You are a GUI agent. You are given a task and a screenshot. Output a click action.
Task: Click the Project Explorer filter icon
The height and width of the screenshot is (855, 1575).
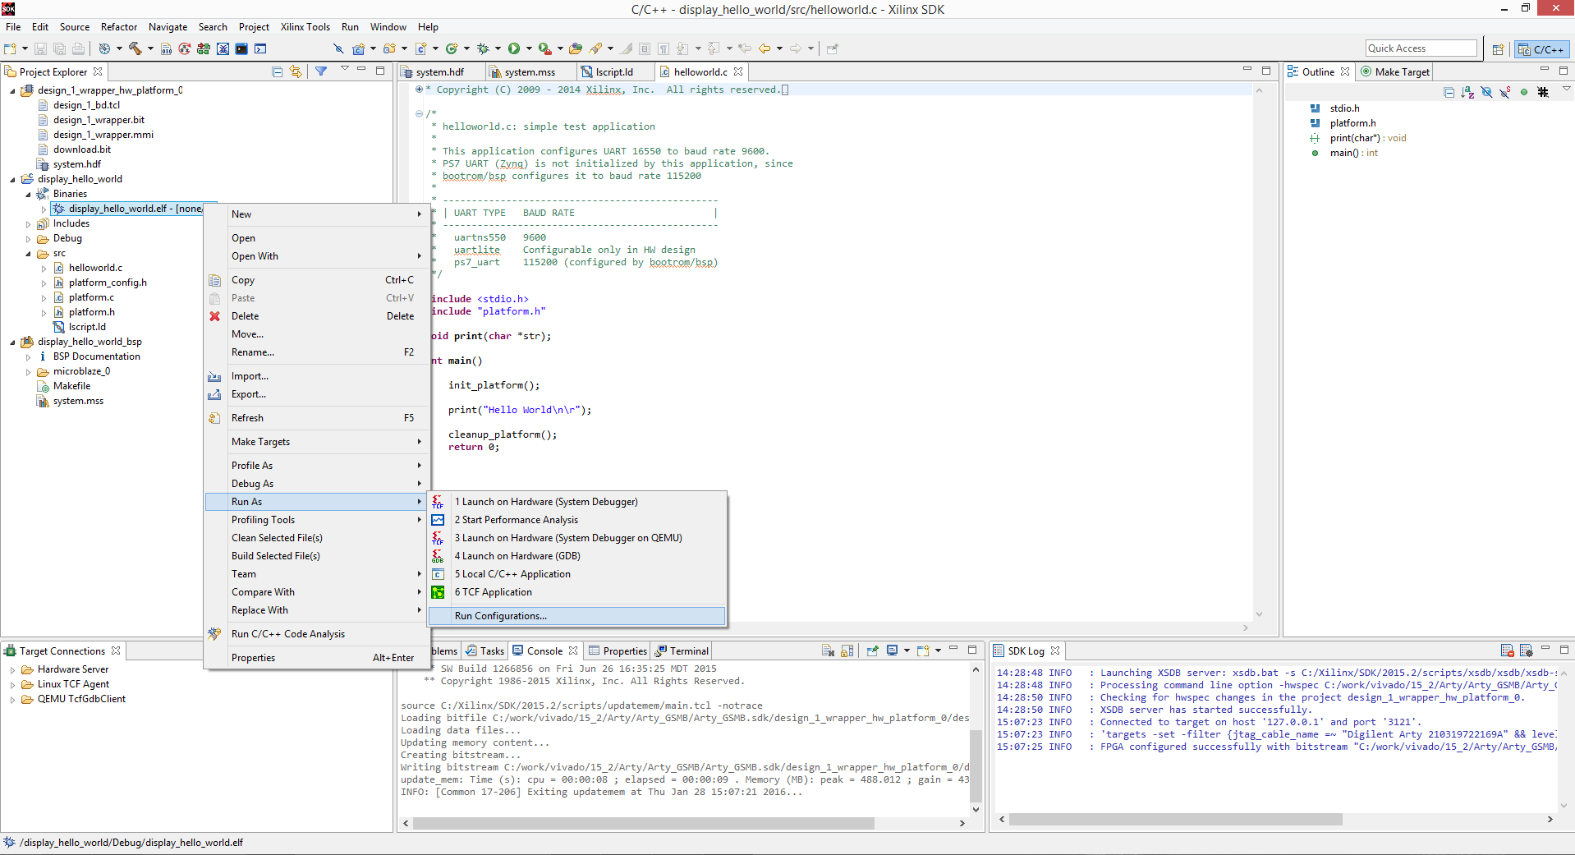tap(321, 72)
